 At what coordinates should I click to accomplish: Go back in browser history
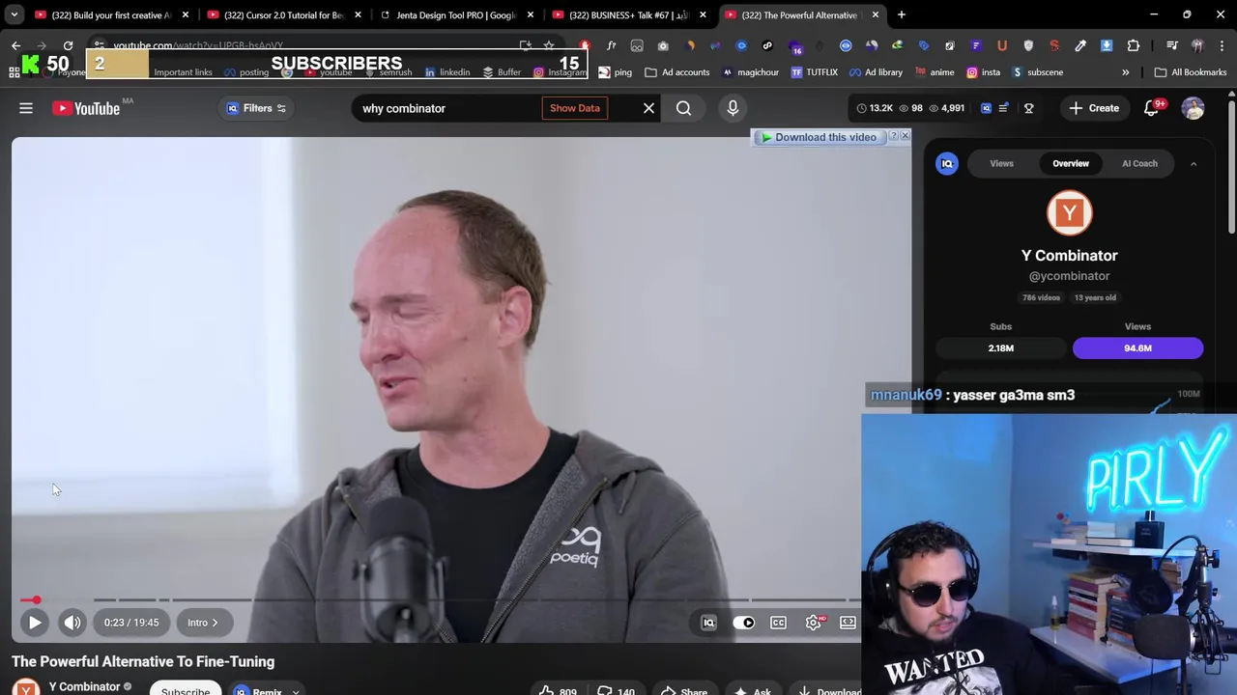[15, 45]
